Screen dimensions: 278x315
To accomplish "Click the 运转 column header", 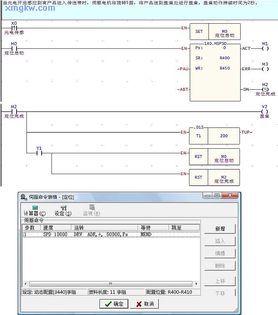I will [x=104, y=227].
